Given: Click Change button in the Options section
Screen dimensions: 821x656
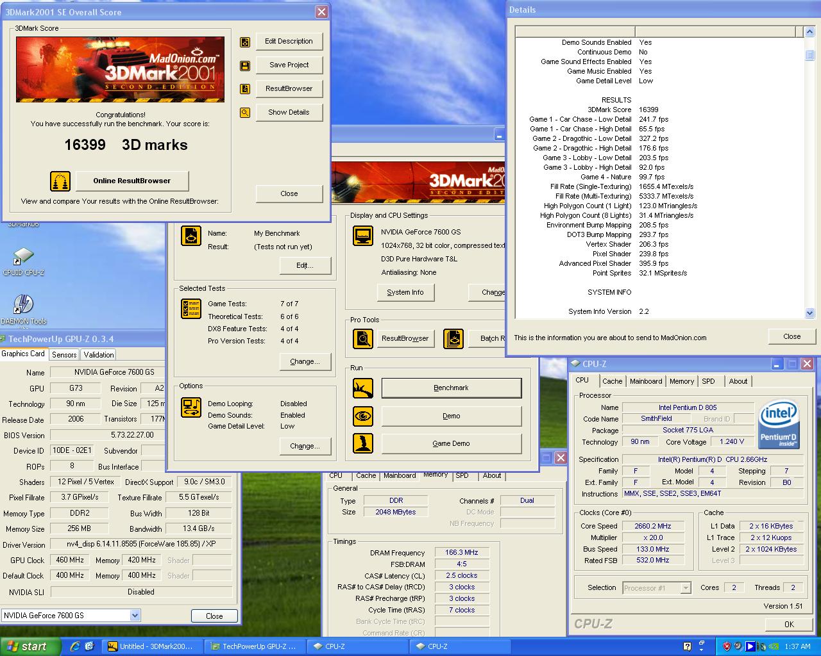Looking at the screenshot, I should [305, 446].
